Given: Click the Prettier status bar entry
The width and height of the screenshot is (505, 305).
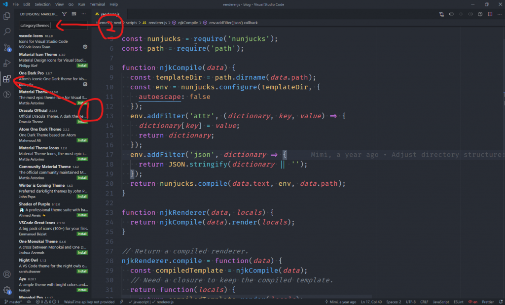Looking at the screenshot, I should pyautogui.click(x=488, y=302).
